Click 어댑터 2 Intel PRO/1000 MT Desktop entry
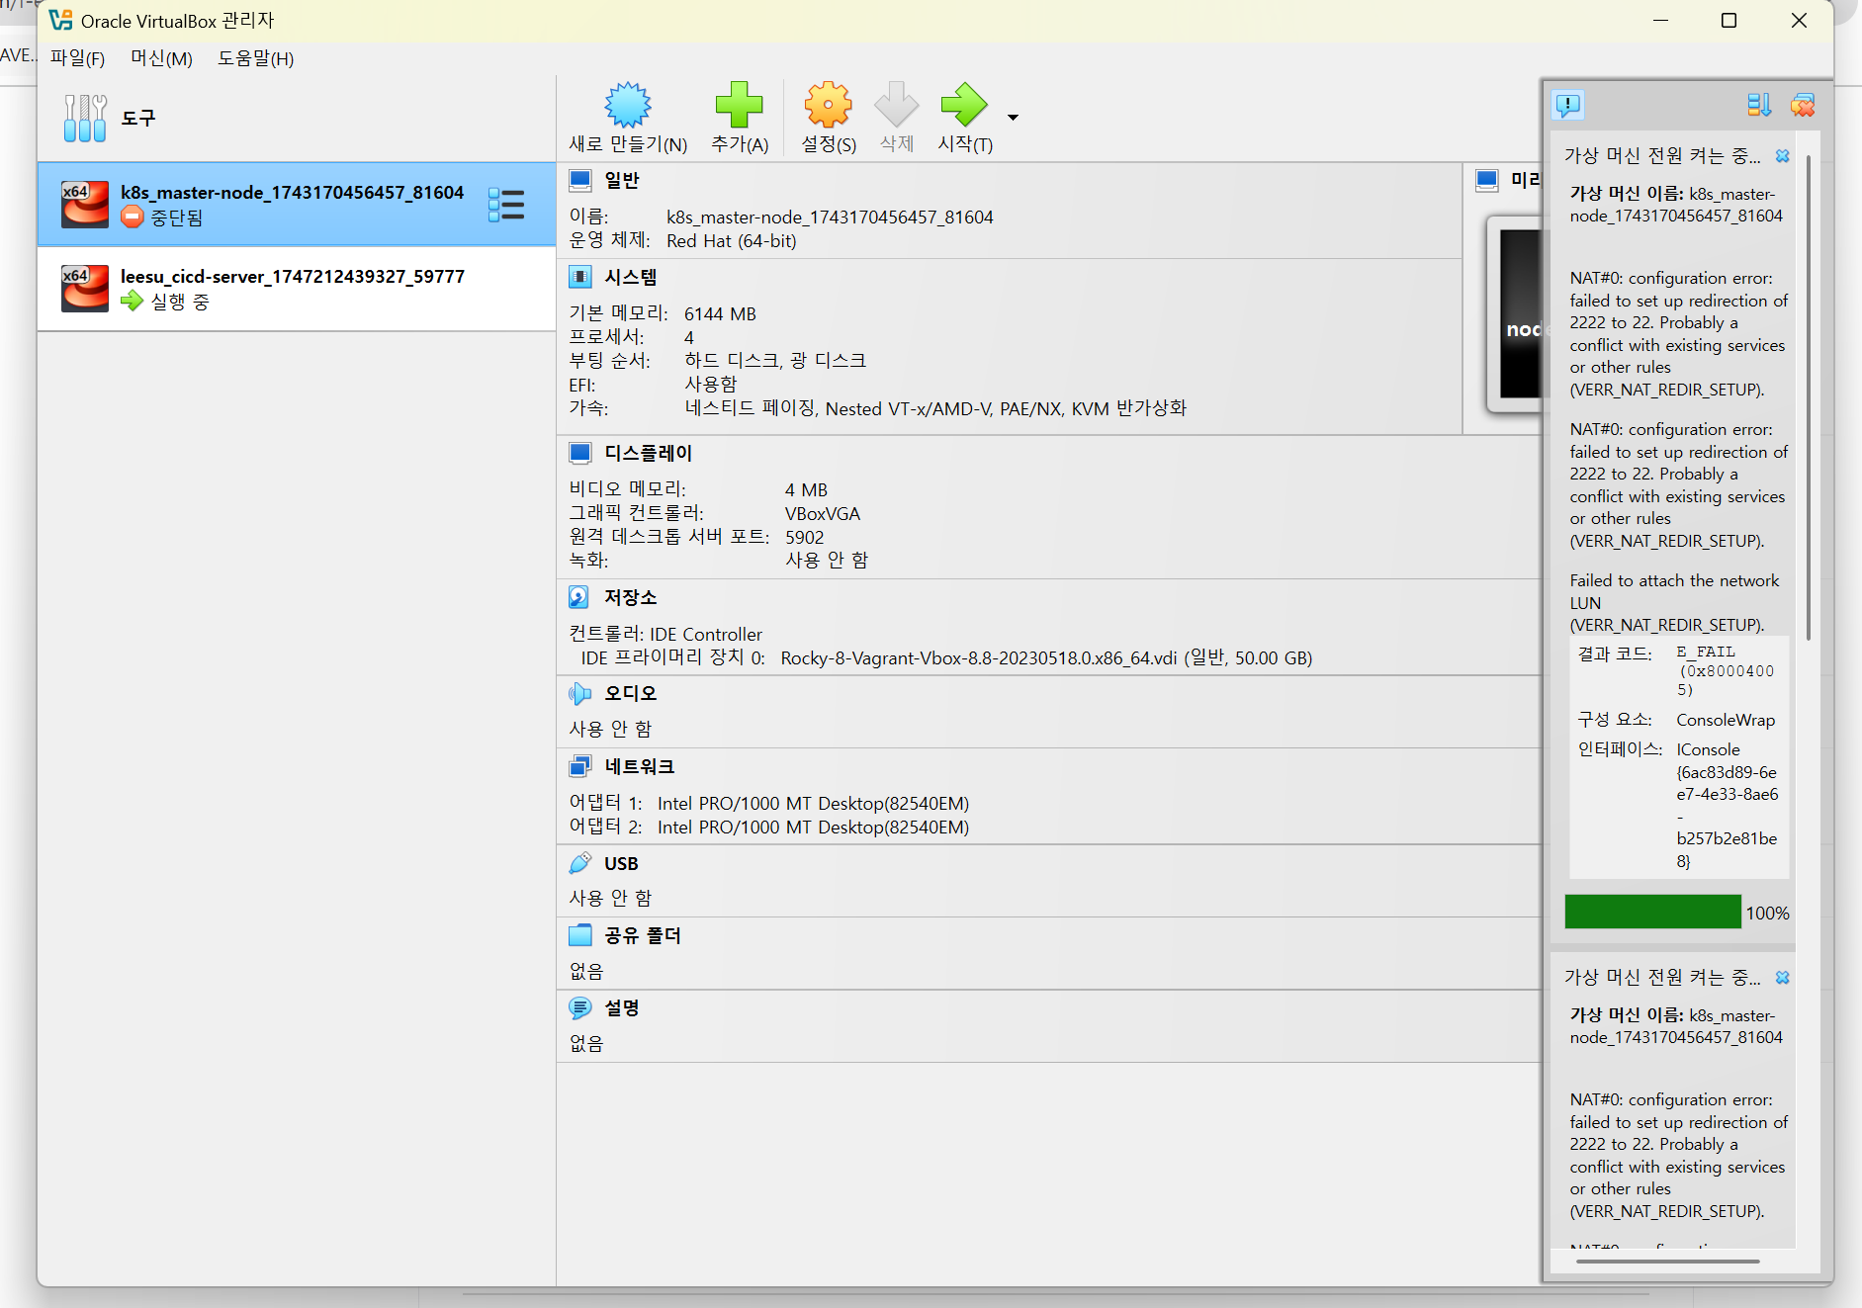 tap(769, 827)
